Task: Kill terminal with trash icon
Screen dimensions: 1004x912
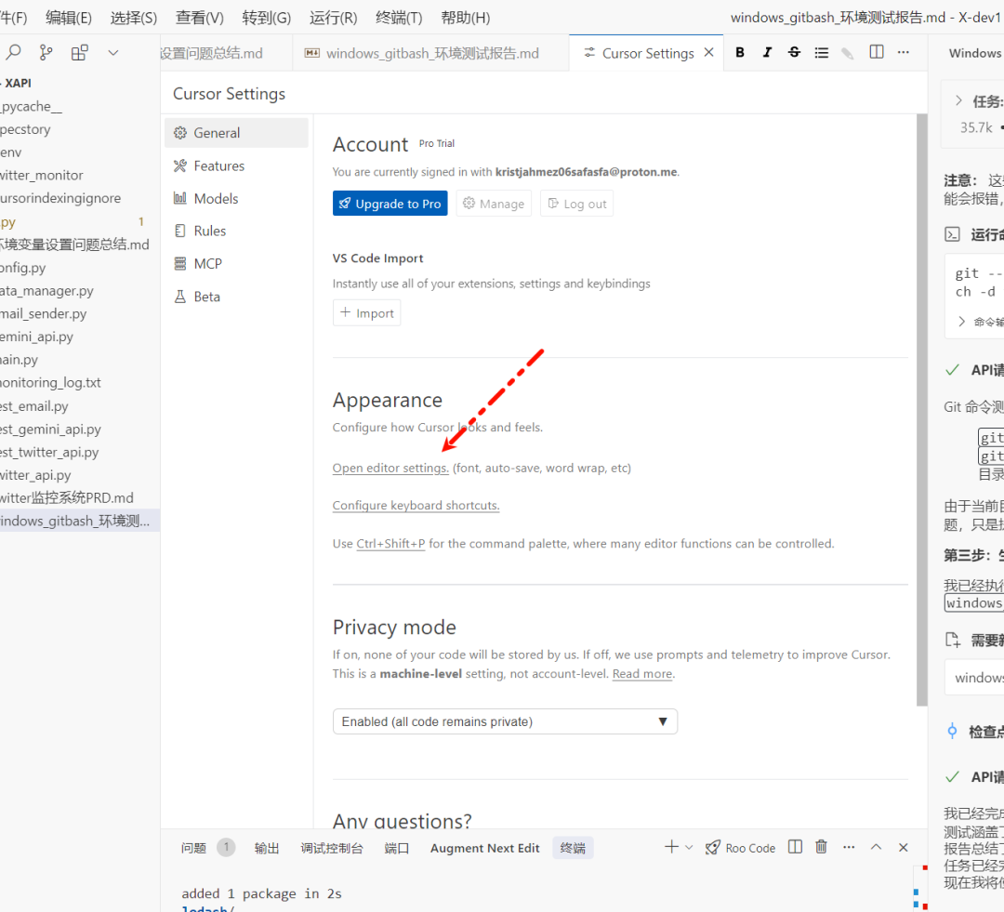Action: coord(822,847)
